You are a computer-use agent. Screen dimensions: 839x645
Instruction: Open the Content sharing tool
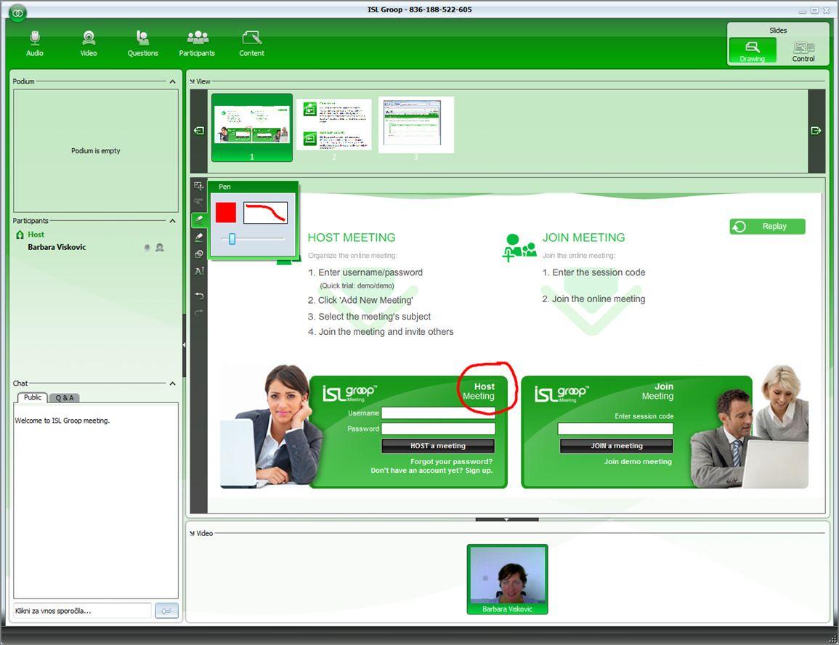251,44
